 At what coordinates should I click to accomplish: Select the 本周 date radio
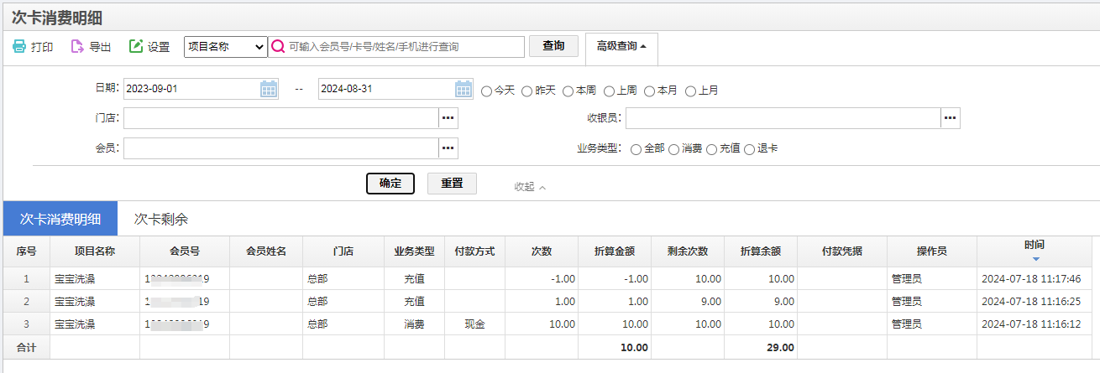(568, 91)
